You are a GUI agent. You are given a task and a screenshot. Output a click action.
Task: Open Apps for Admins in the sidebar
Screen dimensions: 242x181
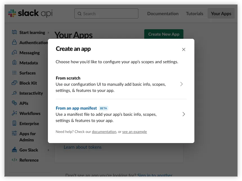[x=28, y=137]
